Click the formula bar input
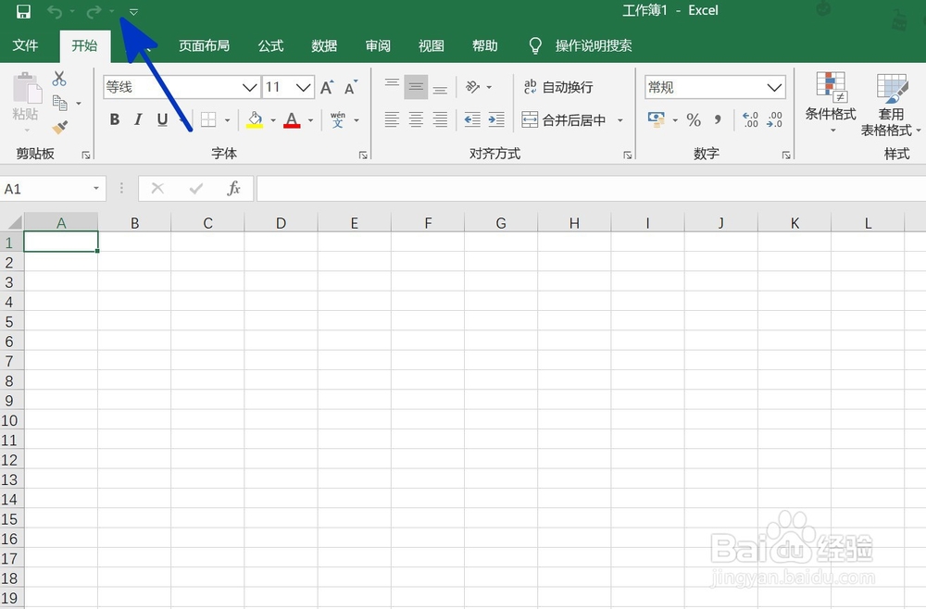Image resolution: width=926 pixels, height=609 pixels. click(591, 188)
